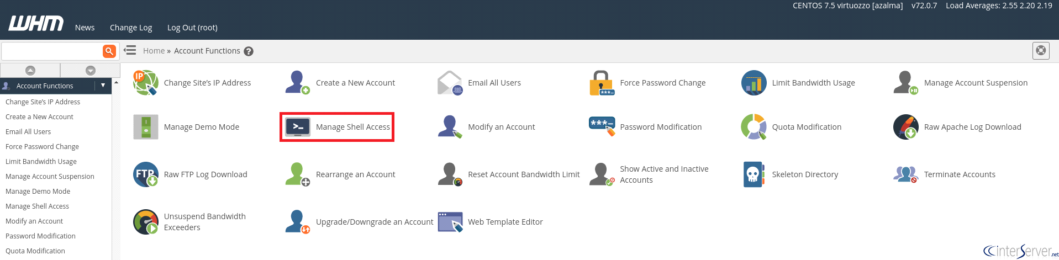The width and height of the screenshot is (1059, 260).
Task: Click the Manage Demo Mode text link
Action: point(202,127)
